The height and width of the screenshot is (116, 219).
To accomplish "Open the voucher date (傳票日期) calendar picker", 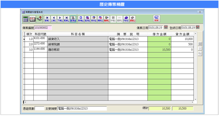I will point(166,27).
